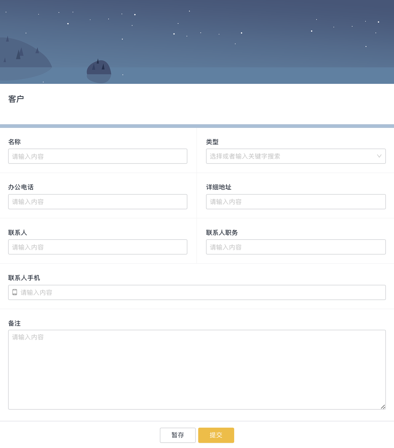Screen dimensions: 394x448
Task: Submit the form with 提交
Action: pyautogui.click(x=216, y=435)
